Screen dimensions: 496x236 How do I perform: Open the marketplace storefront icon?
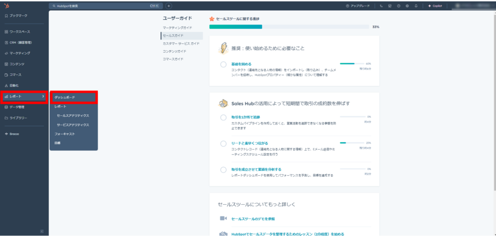point(390,6)
